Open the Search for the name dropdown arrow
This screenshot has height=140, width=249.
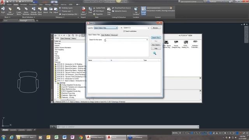(147, 40)
